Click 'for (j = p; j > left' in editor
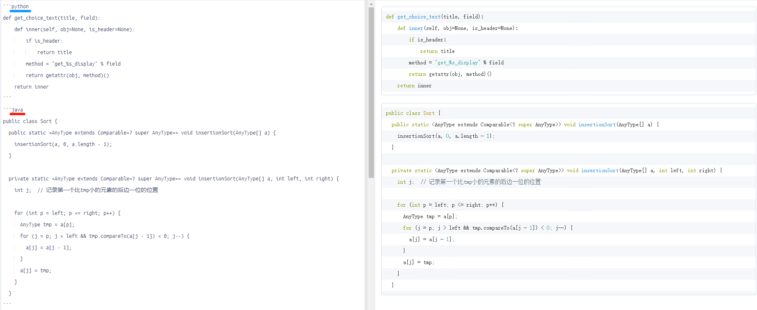This screenshot has width=757, height=310. (x=105, y=236)
